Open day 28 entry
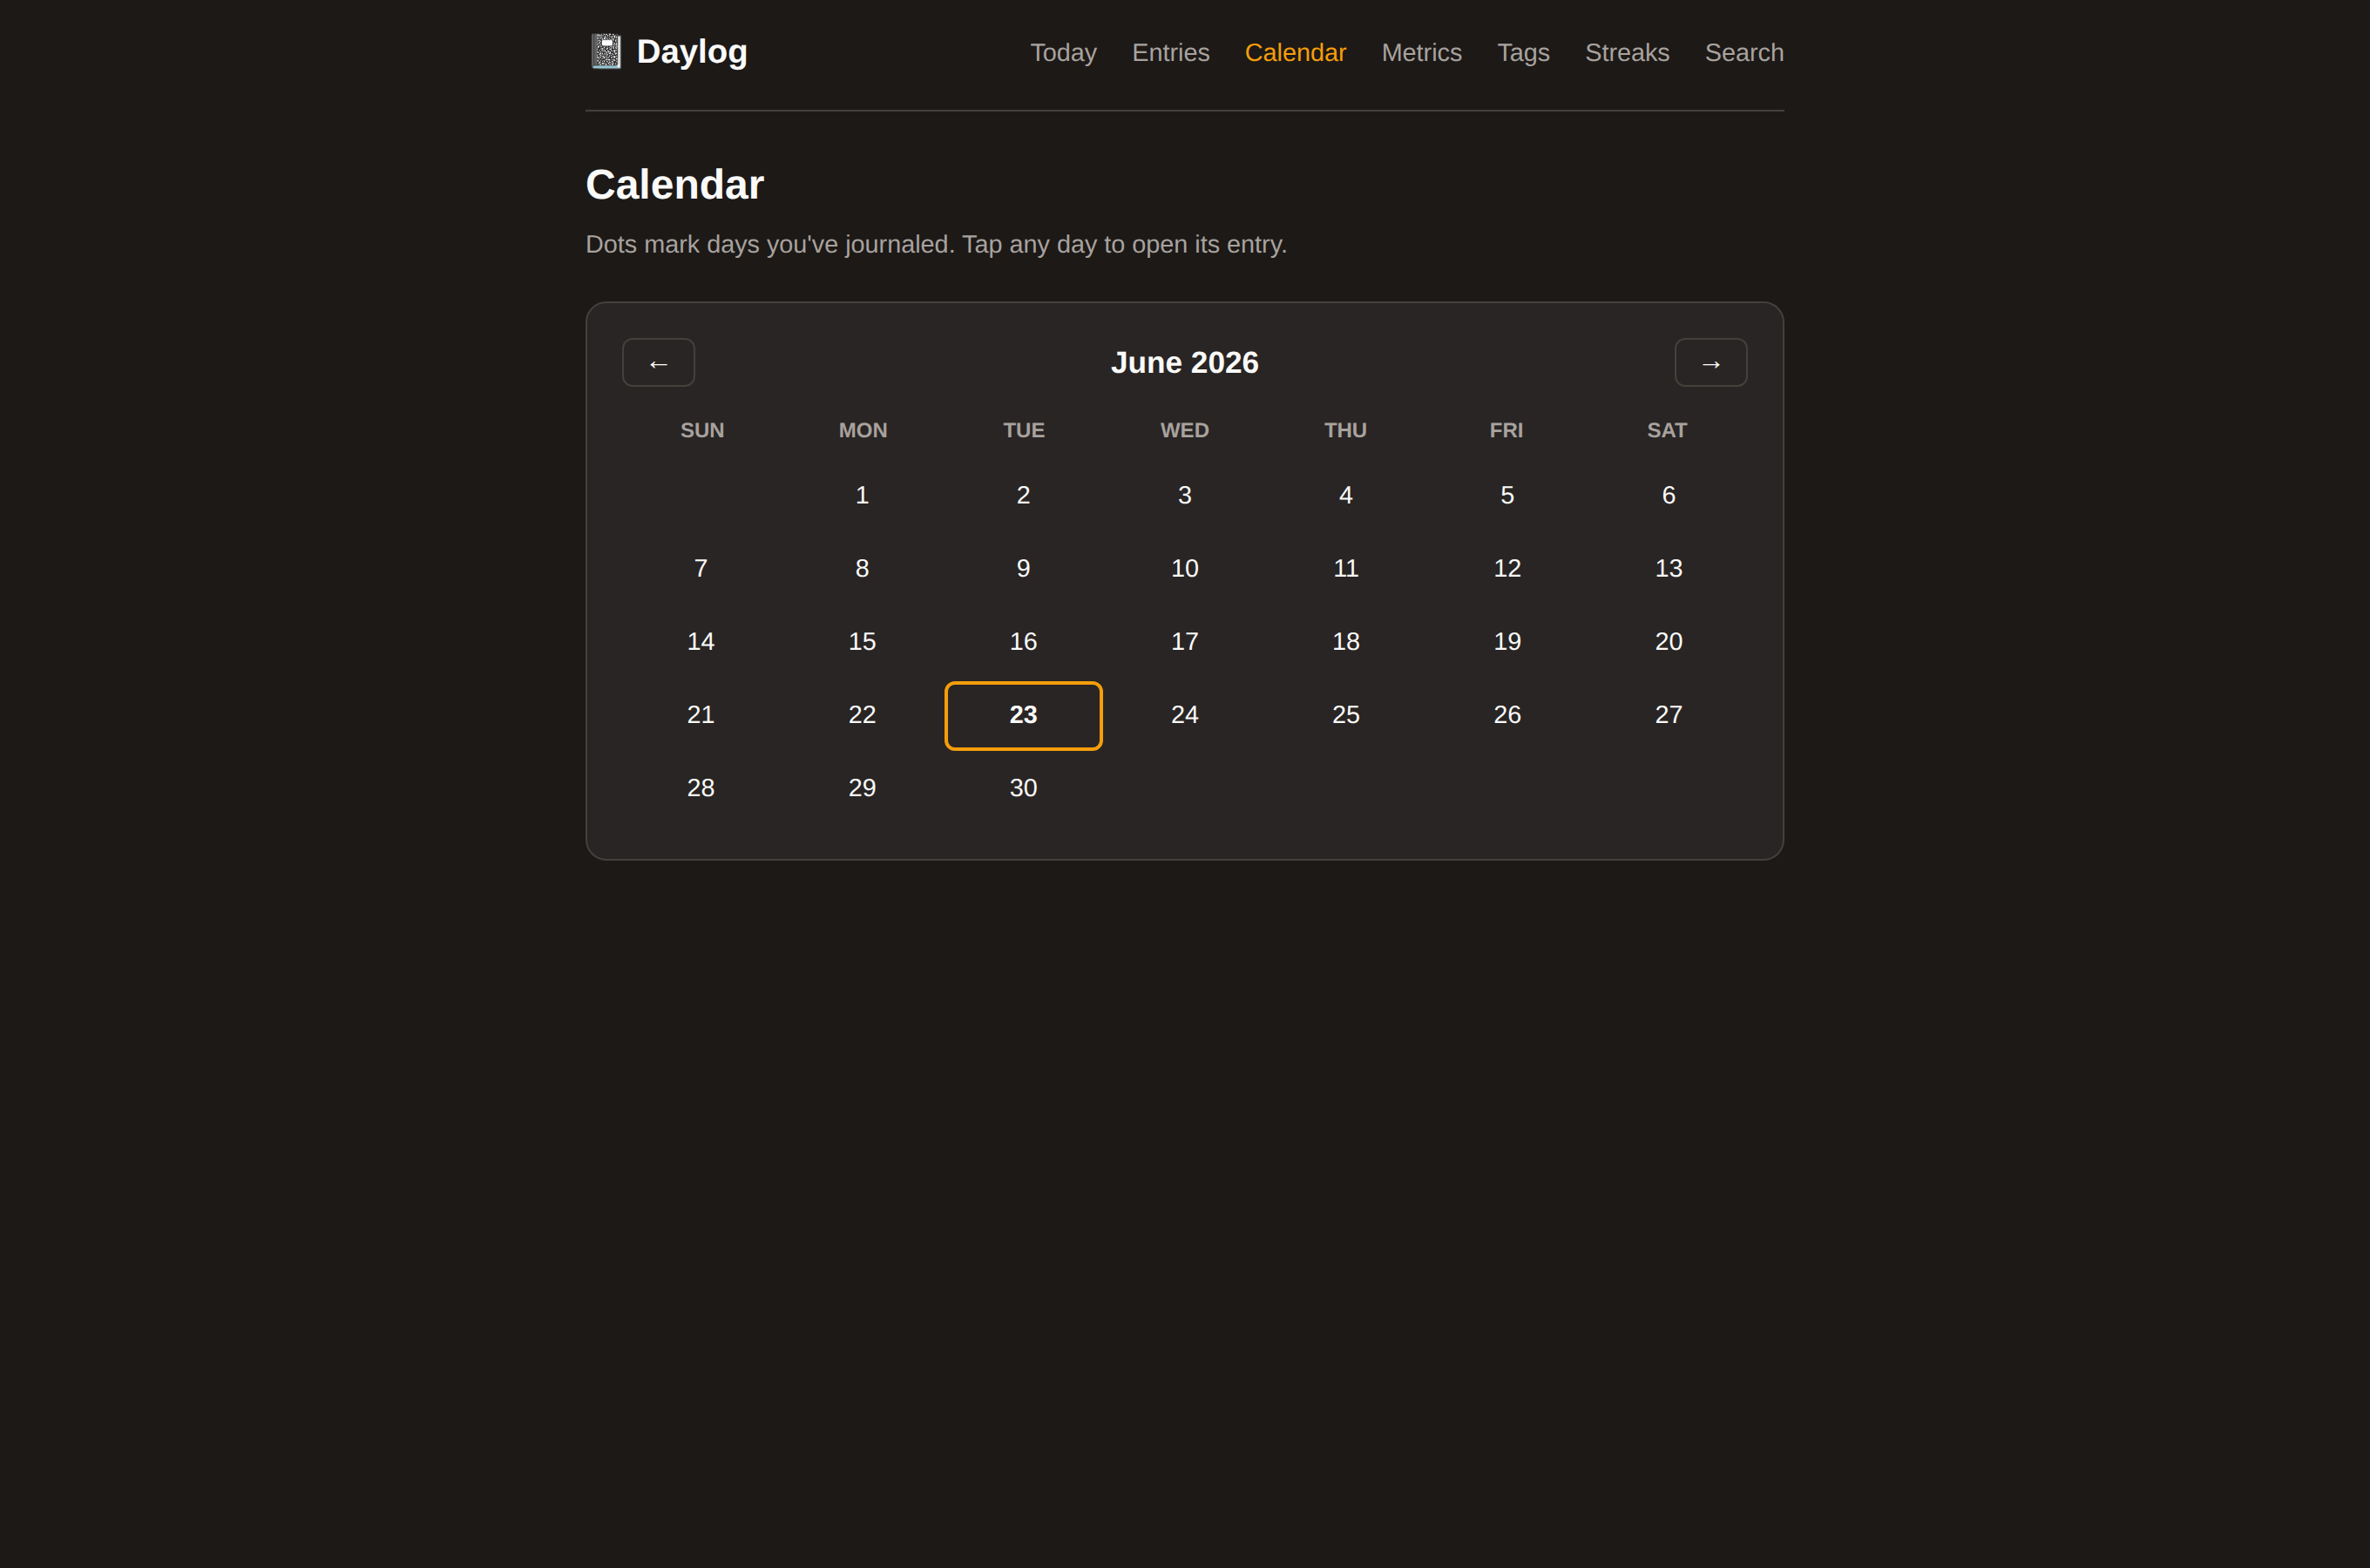The width and height of the screenshot is (2370, 1568). 701,788
